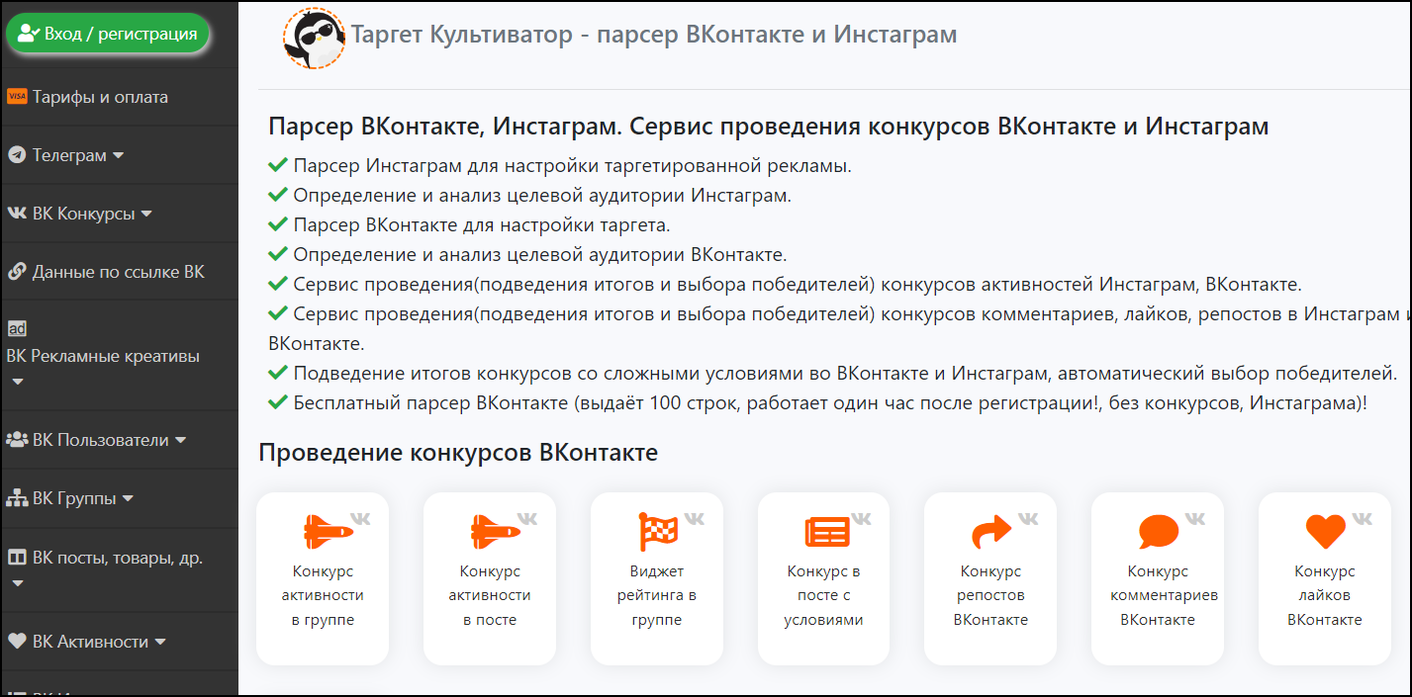This screenshot has height=697, width=1412.
Task: Expand the ВК Пользователи dropdown arrow
Action: point(180,440)
